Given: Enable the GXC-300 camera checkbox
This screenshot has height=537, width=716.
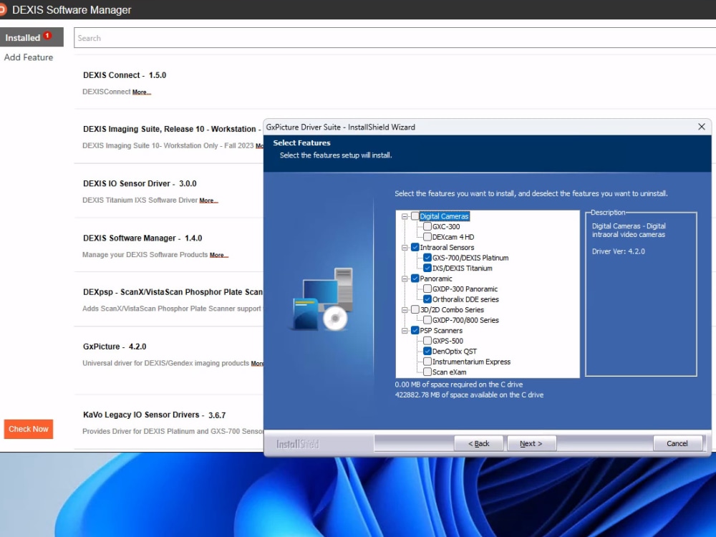Looking at the screenshot, I should click(x=427, y=227).
